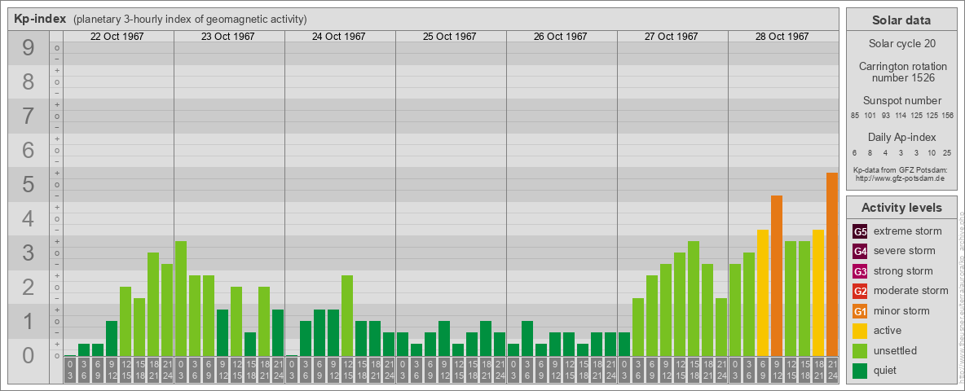Image resolution: width=965 pixels, height=391 pixels.
Task: Click the yellow 28 Oct 6-9 bar
Action: [x=763, y=292]
